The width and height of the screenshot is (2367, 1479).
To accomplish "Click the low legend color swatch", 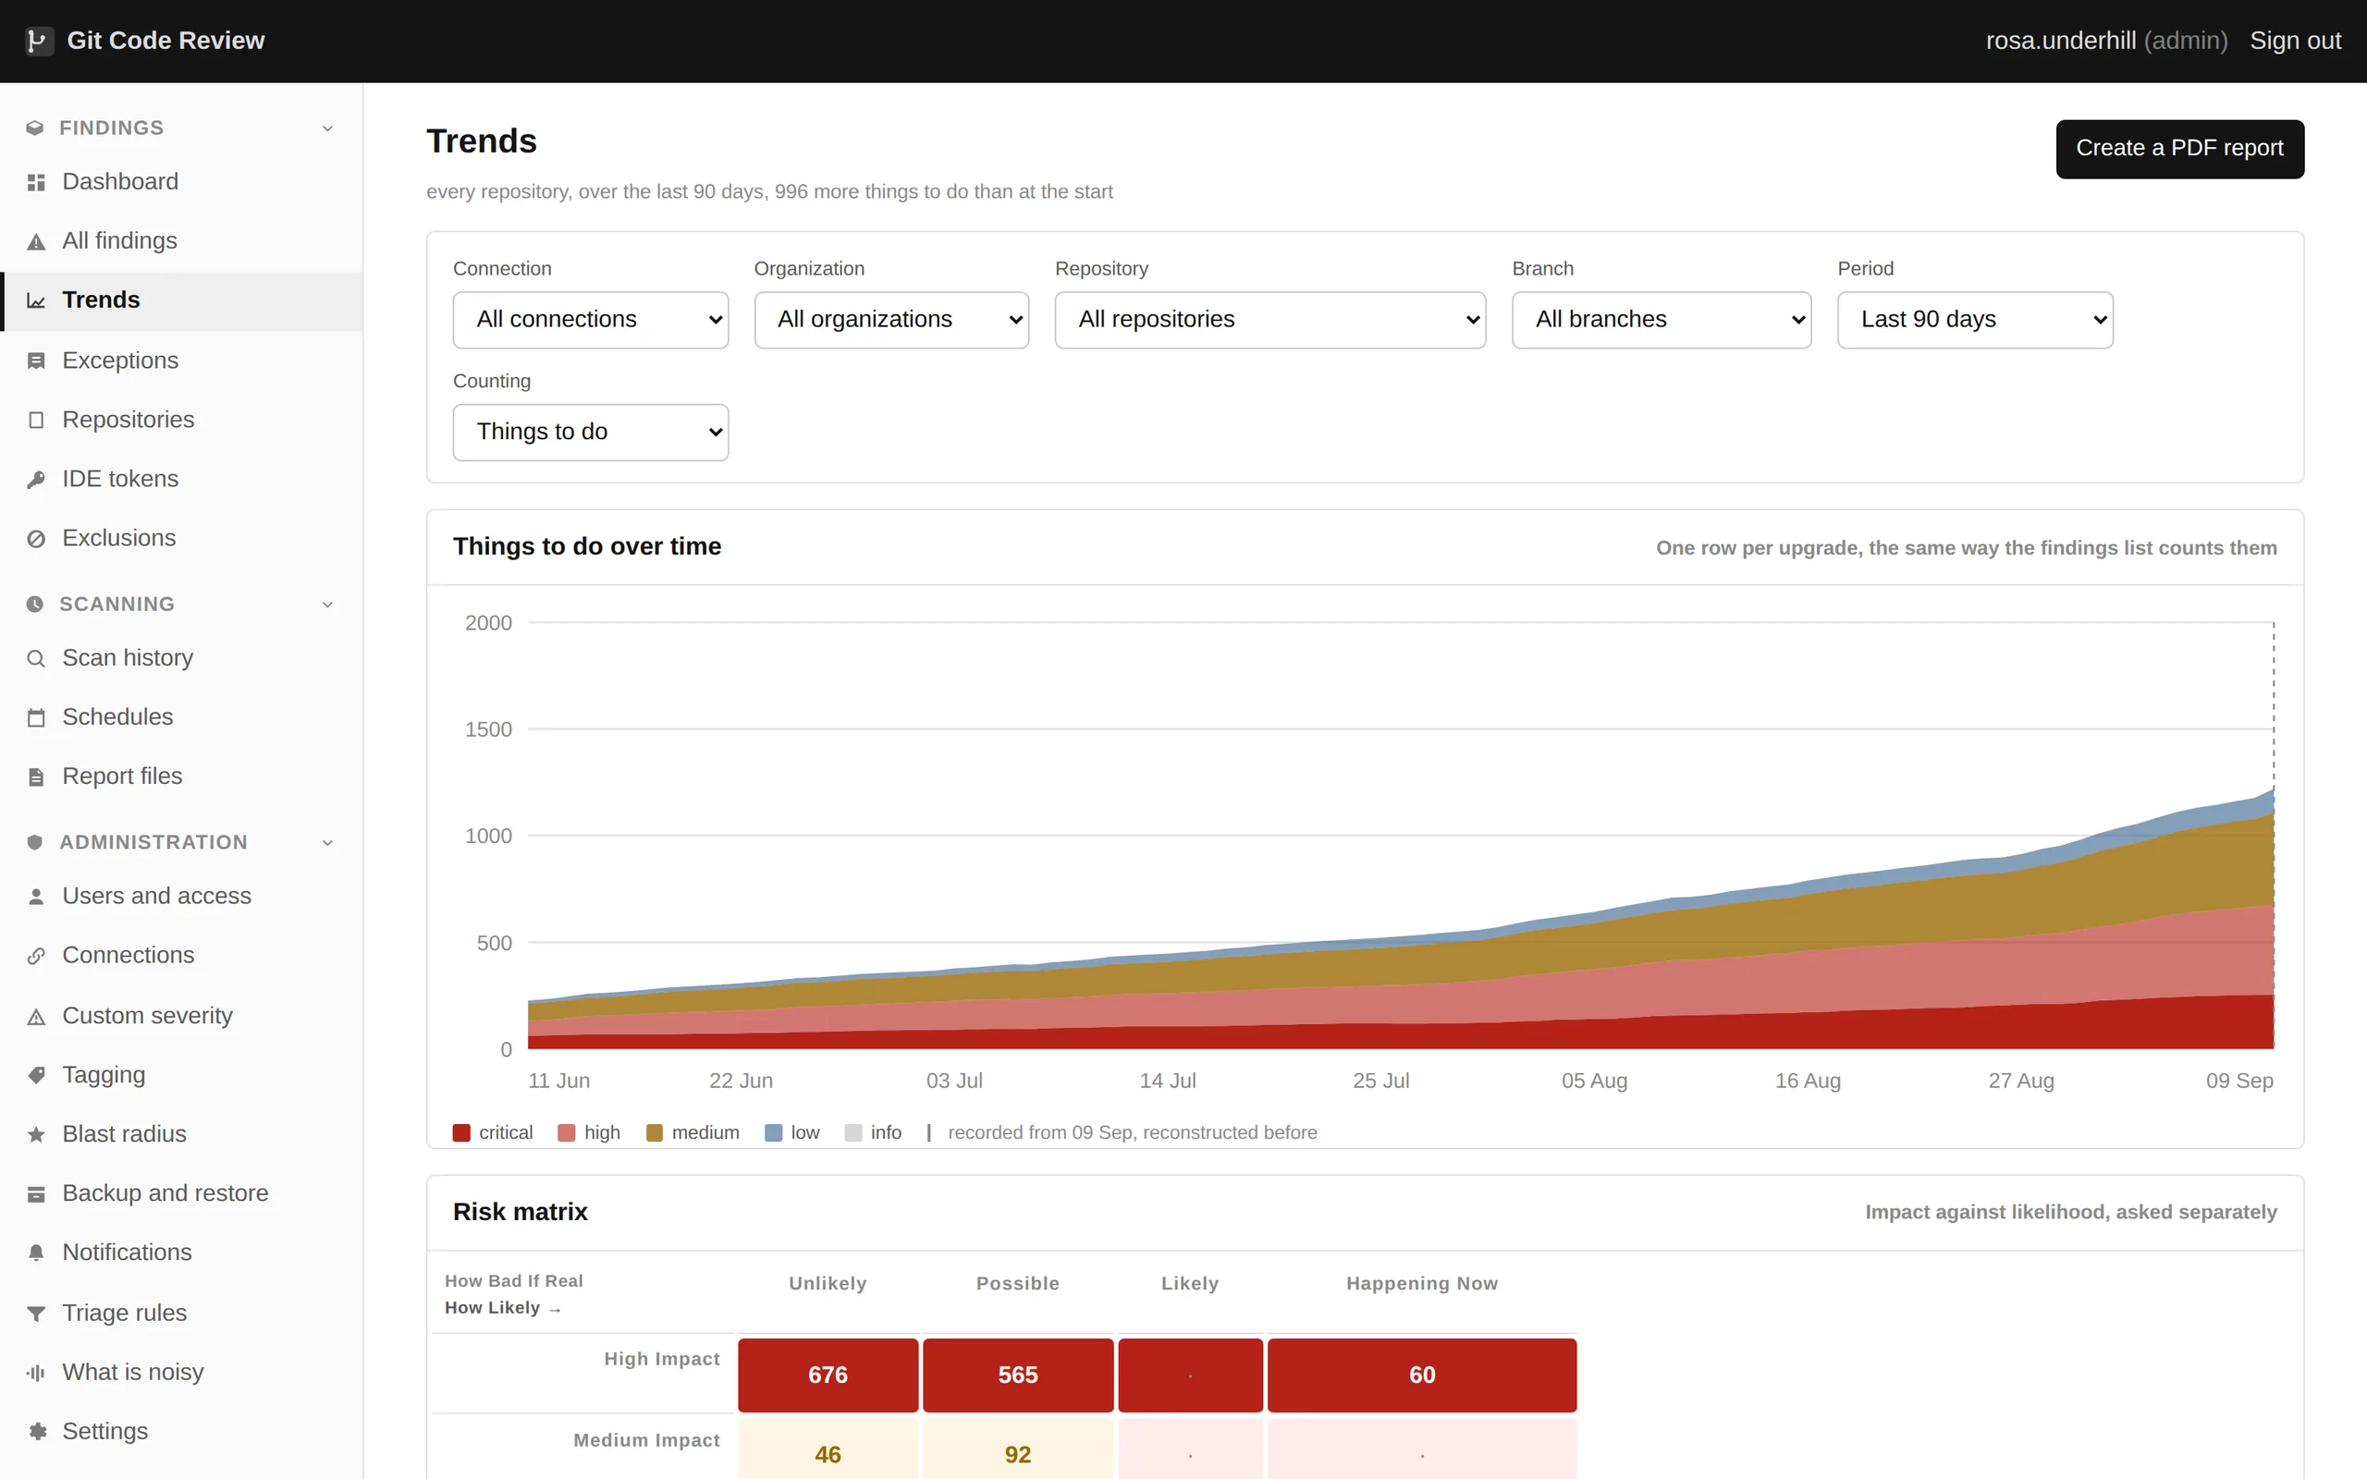I will 773,1132.
